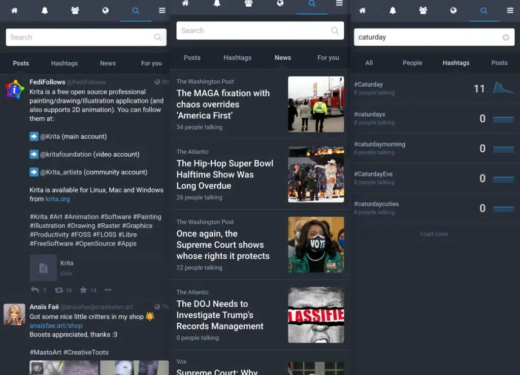Open community people icon in middle panel
Viewport: 520px width, 375px height.
click(x=248, y=3)
